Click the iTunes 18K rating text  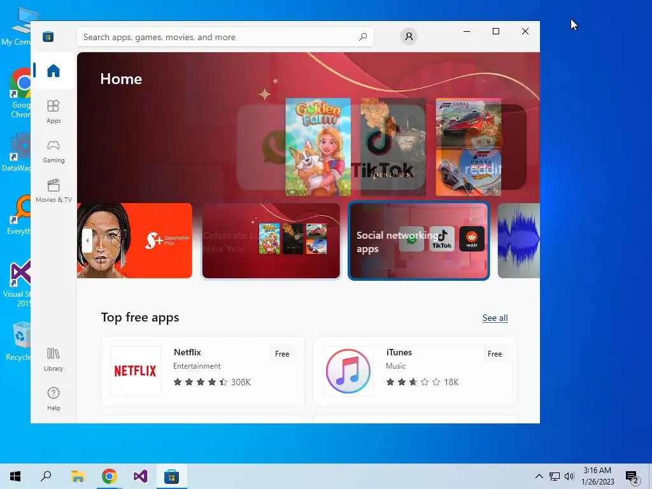click(x=451, y=382)
